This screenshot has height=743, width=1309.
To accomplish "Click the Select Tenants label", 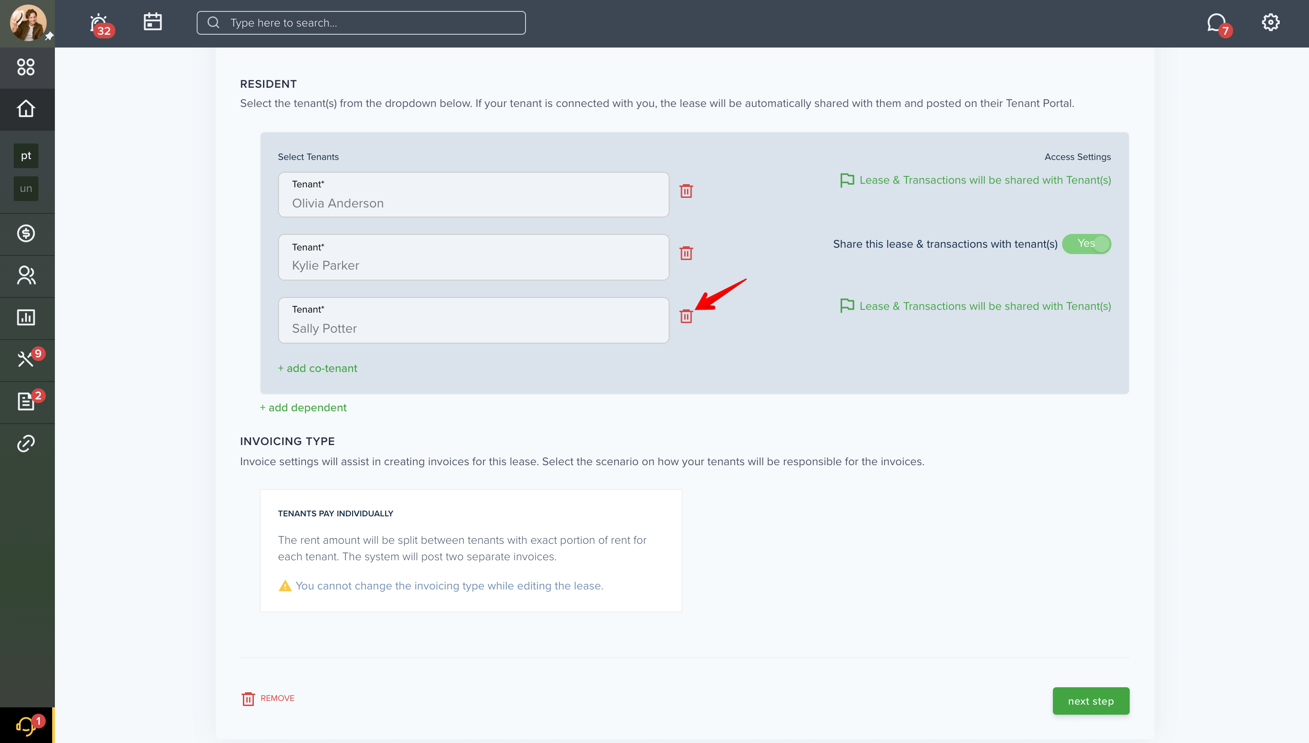I will pyautogui.click(x=308, y=157).
